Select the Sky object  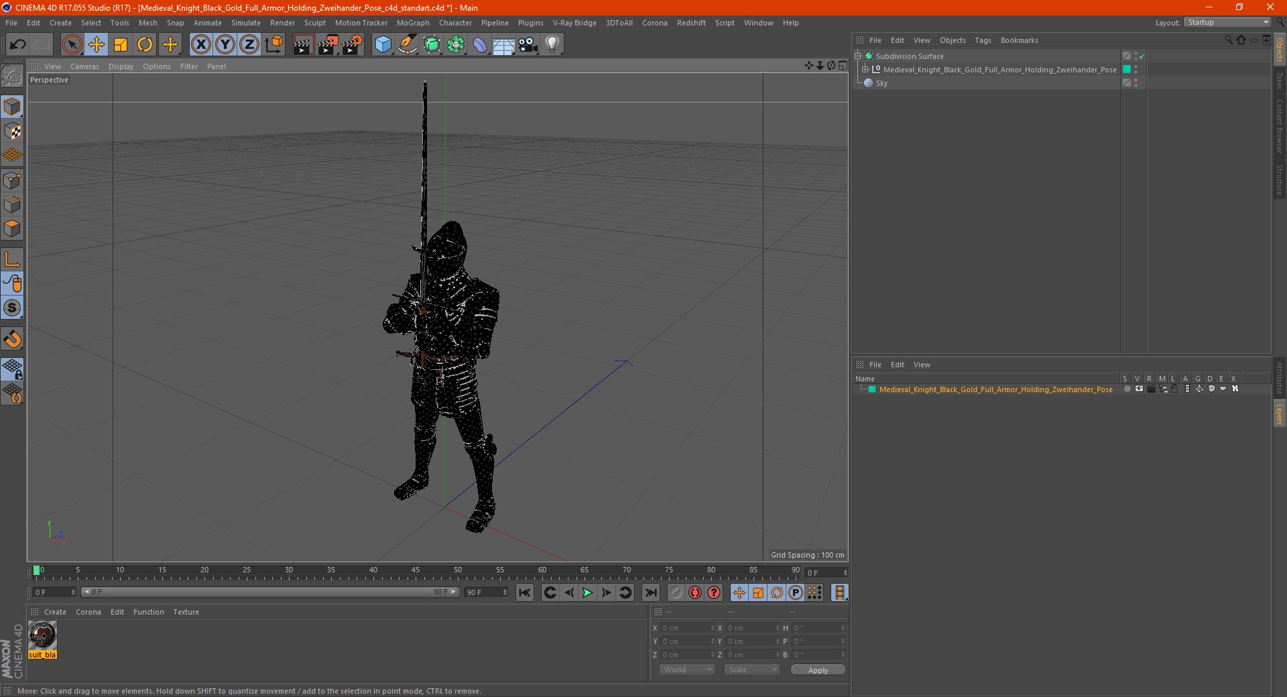tap(881, 83)
